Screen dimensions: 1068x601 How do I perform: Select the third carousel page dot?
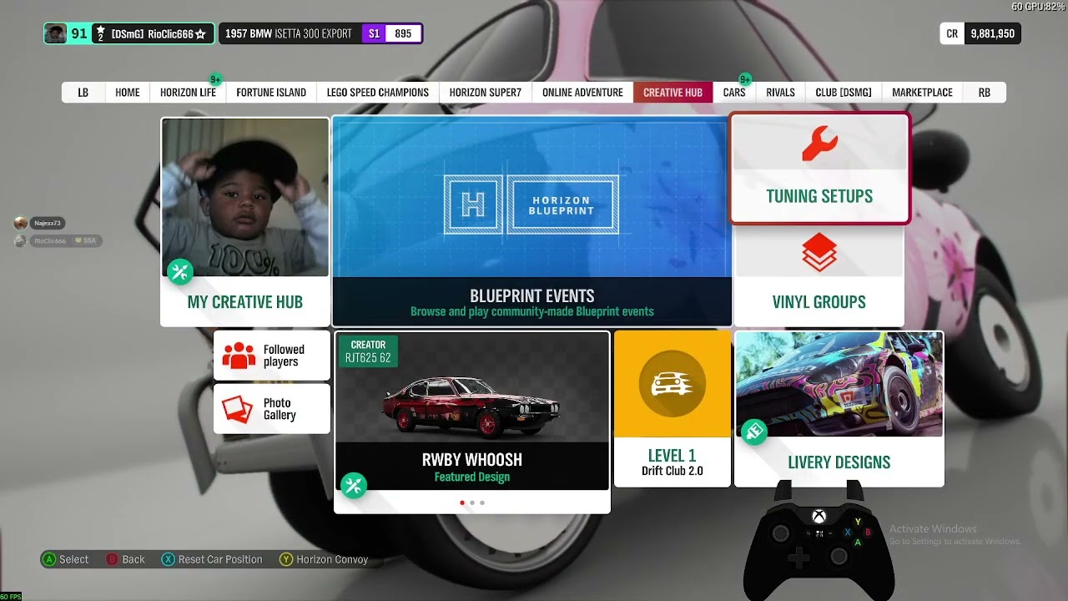[482, 503]
